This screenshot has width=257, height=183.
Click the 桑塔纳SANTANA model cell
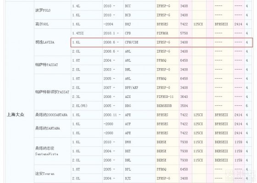coord(52,129)
